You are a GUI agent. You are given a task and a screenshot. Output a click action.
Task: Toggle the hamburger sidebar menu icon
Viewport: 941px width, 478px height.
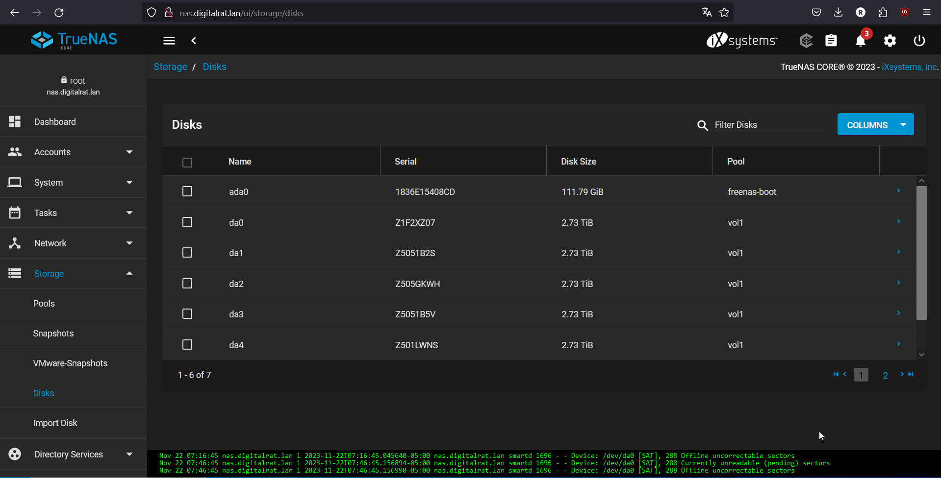coord(169,41)
